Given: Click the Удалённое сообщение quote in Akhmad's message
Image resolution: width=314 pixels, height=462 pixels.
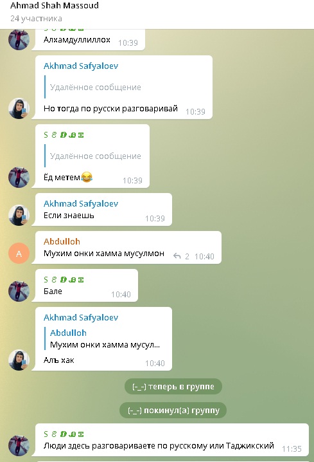Looking at the screenshot, I should coord(93,88).
